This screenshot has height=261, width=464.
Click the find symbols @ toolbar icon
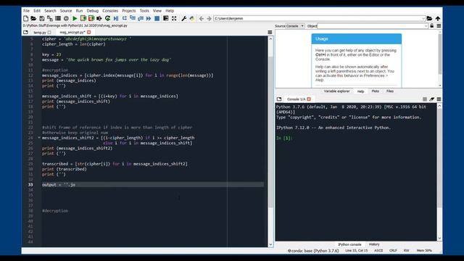pos(66,18)
